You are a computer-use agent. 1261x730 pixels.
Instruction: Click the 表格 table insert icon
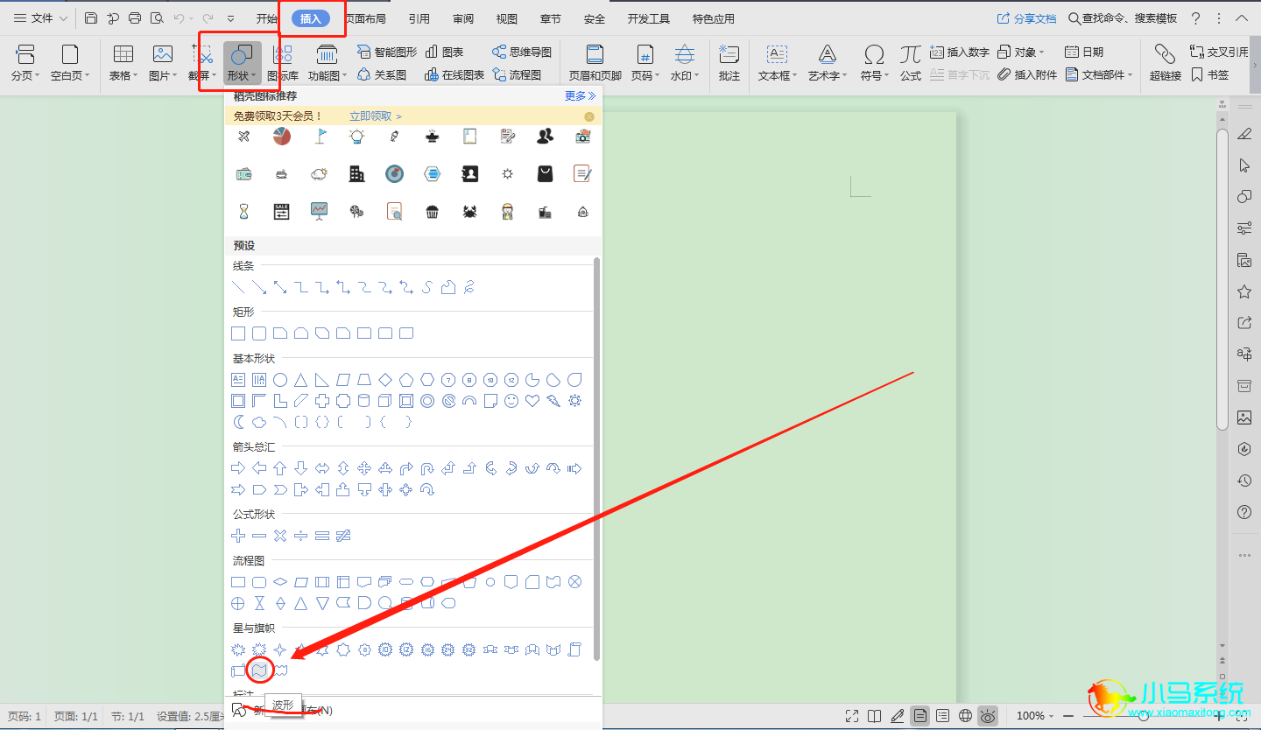coord(123,54)
